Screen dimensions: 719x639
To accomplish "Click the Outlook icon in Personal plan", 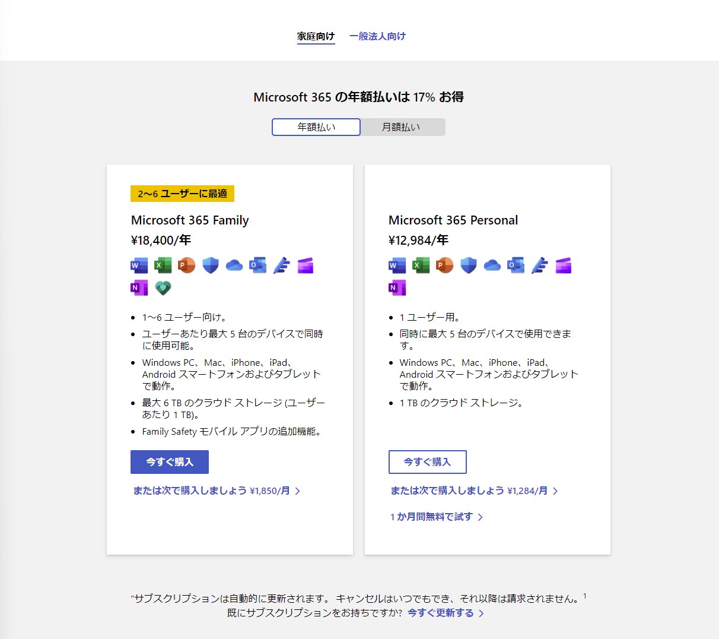I will click(516, 265).
